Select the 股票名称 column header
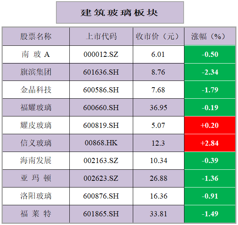Viewport: 238px width, 225px height. (x=36, y=36)
